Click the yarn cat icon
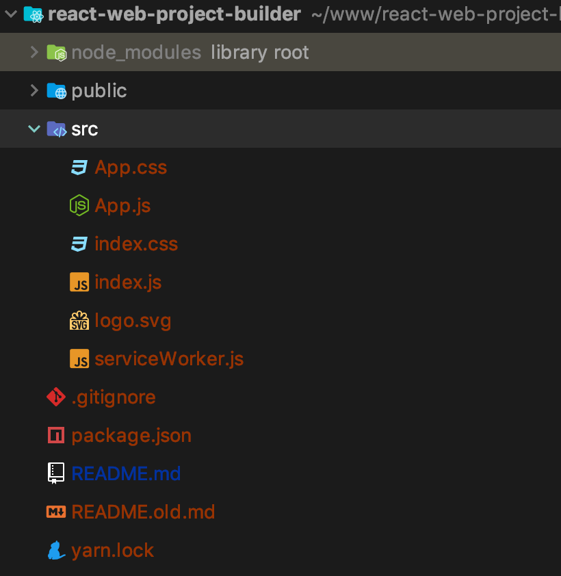The image size is (561, 576). point(55,550)
